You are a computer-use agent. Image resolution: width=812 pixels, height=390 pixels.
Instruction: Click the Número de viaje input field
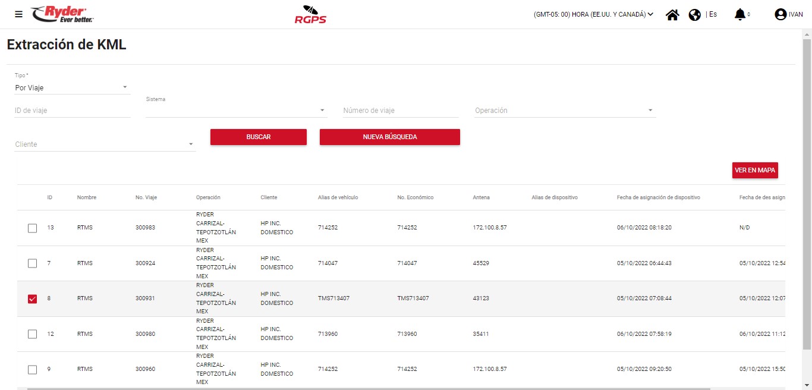[401, 111]
